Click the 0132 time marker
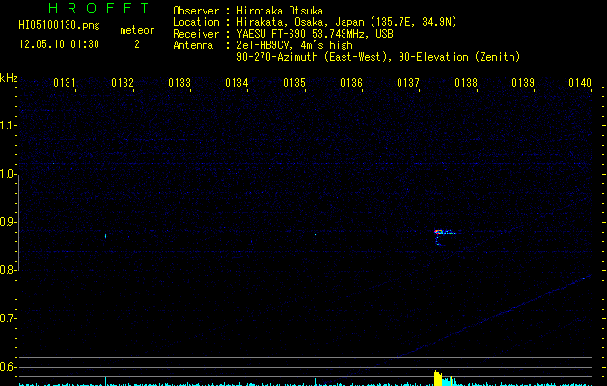 (123, 83)
